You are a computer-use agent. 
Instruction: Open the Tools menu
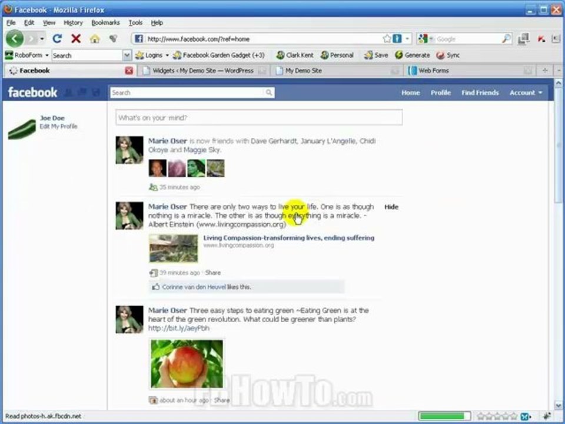[x=135, y=23]
